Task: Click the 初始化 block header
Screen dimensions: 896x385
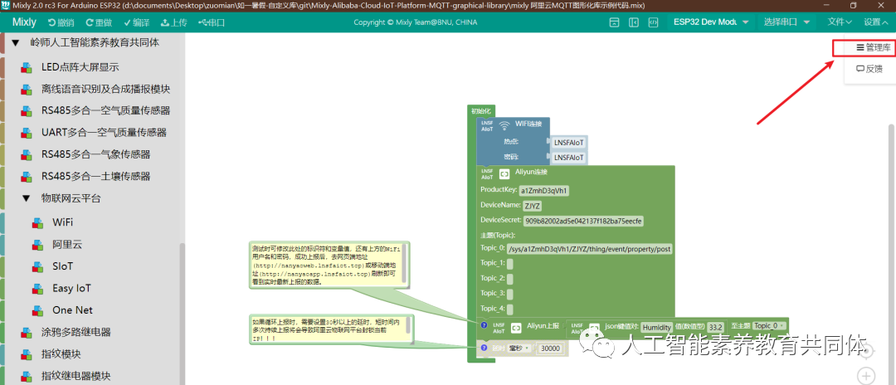Action: tap(480, 111)
